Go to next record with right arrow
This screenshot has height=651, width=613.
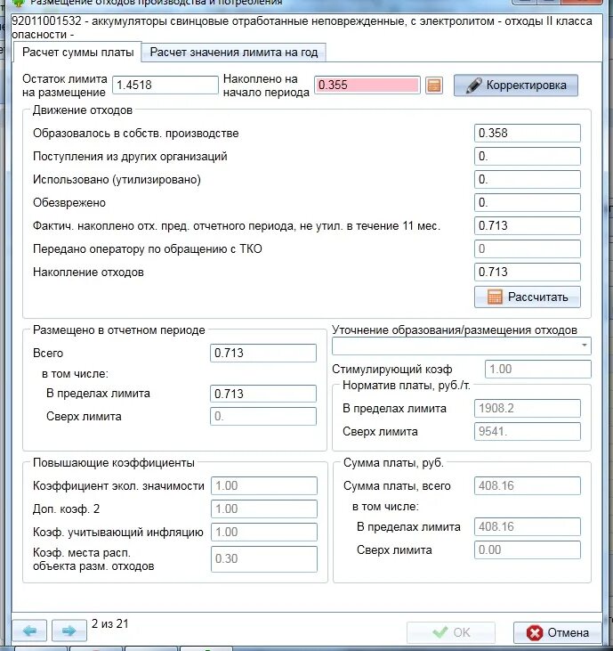(x=69, y=631)
